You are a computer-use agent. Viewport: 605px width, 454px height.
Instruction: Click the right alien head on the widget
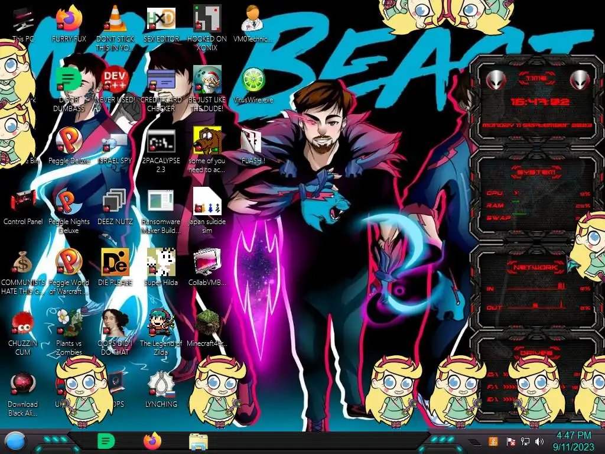580,80
